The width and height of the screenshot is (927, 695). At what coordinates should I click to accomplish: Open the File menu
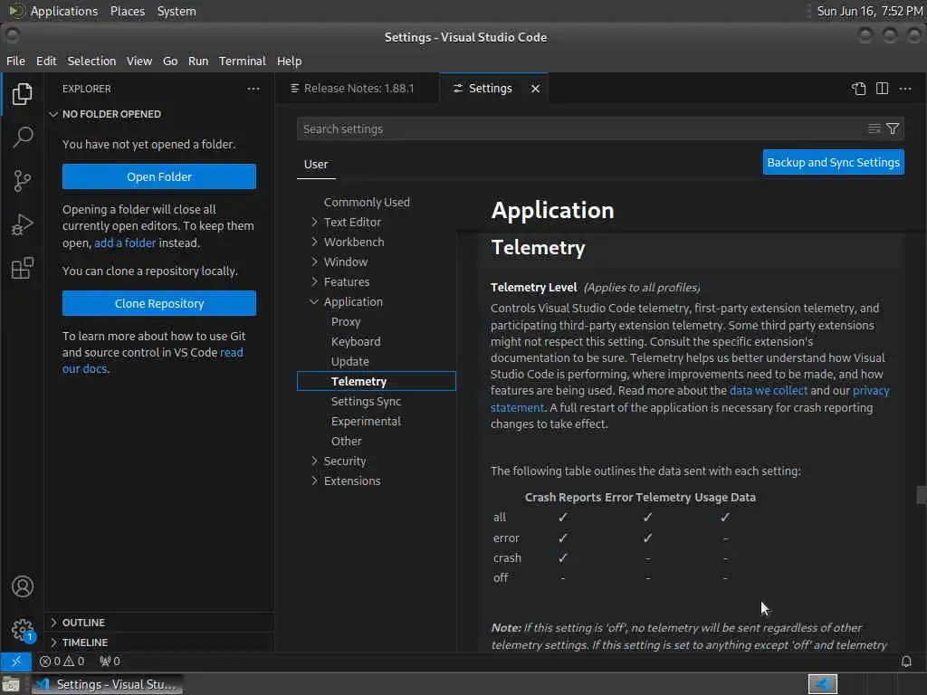(15, 61)
